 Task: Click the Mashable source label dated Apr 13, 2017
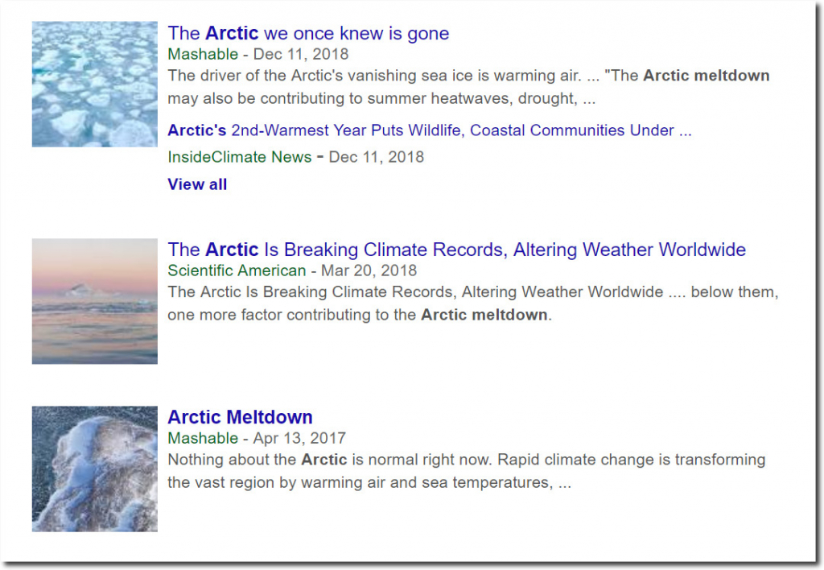point(203,438)
